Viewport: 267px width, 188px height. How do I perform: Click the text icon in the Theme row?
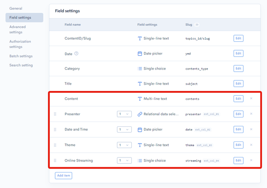140,145
